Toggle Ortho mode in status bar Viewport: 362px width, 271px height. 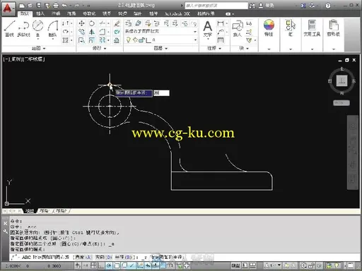(101, 265)
